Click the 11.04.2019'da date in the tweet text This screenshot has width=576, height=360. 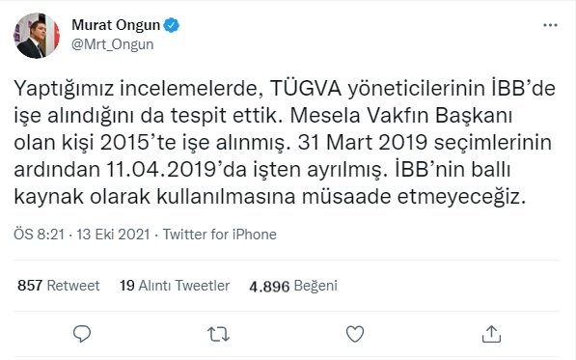[x=177, y=170]
